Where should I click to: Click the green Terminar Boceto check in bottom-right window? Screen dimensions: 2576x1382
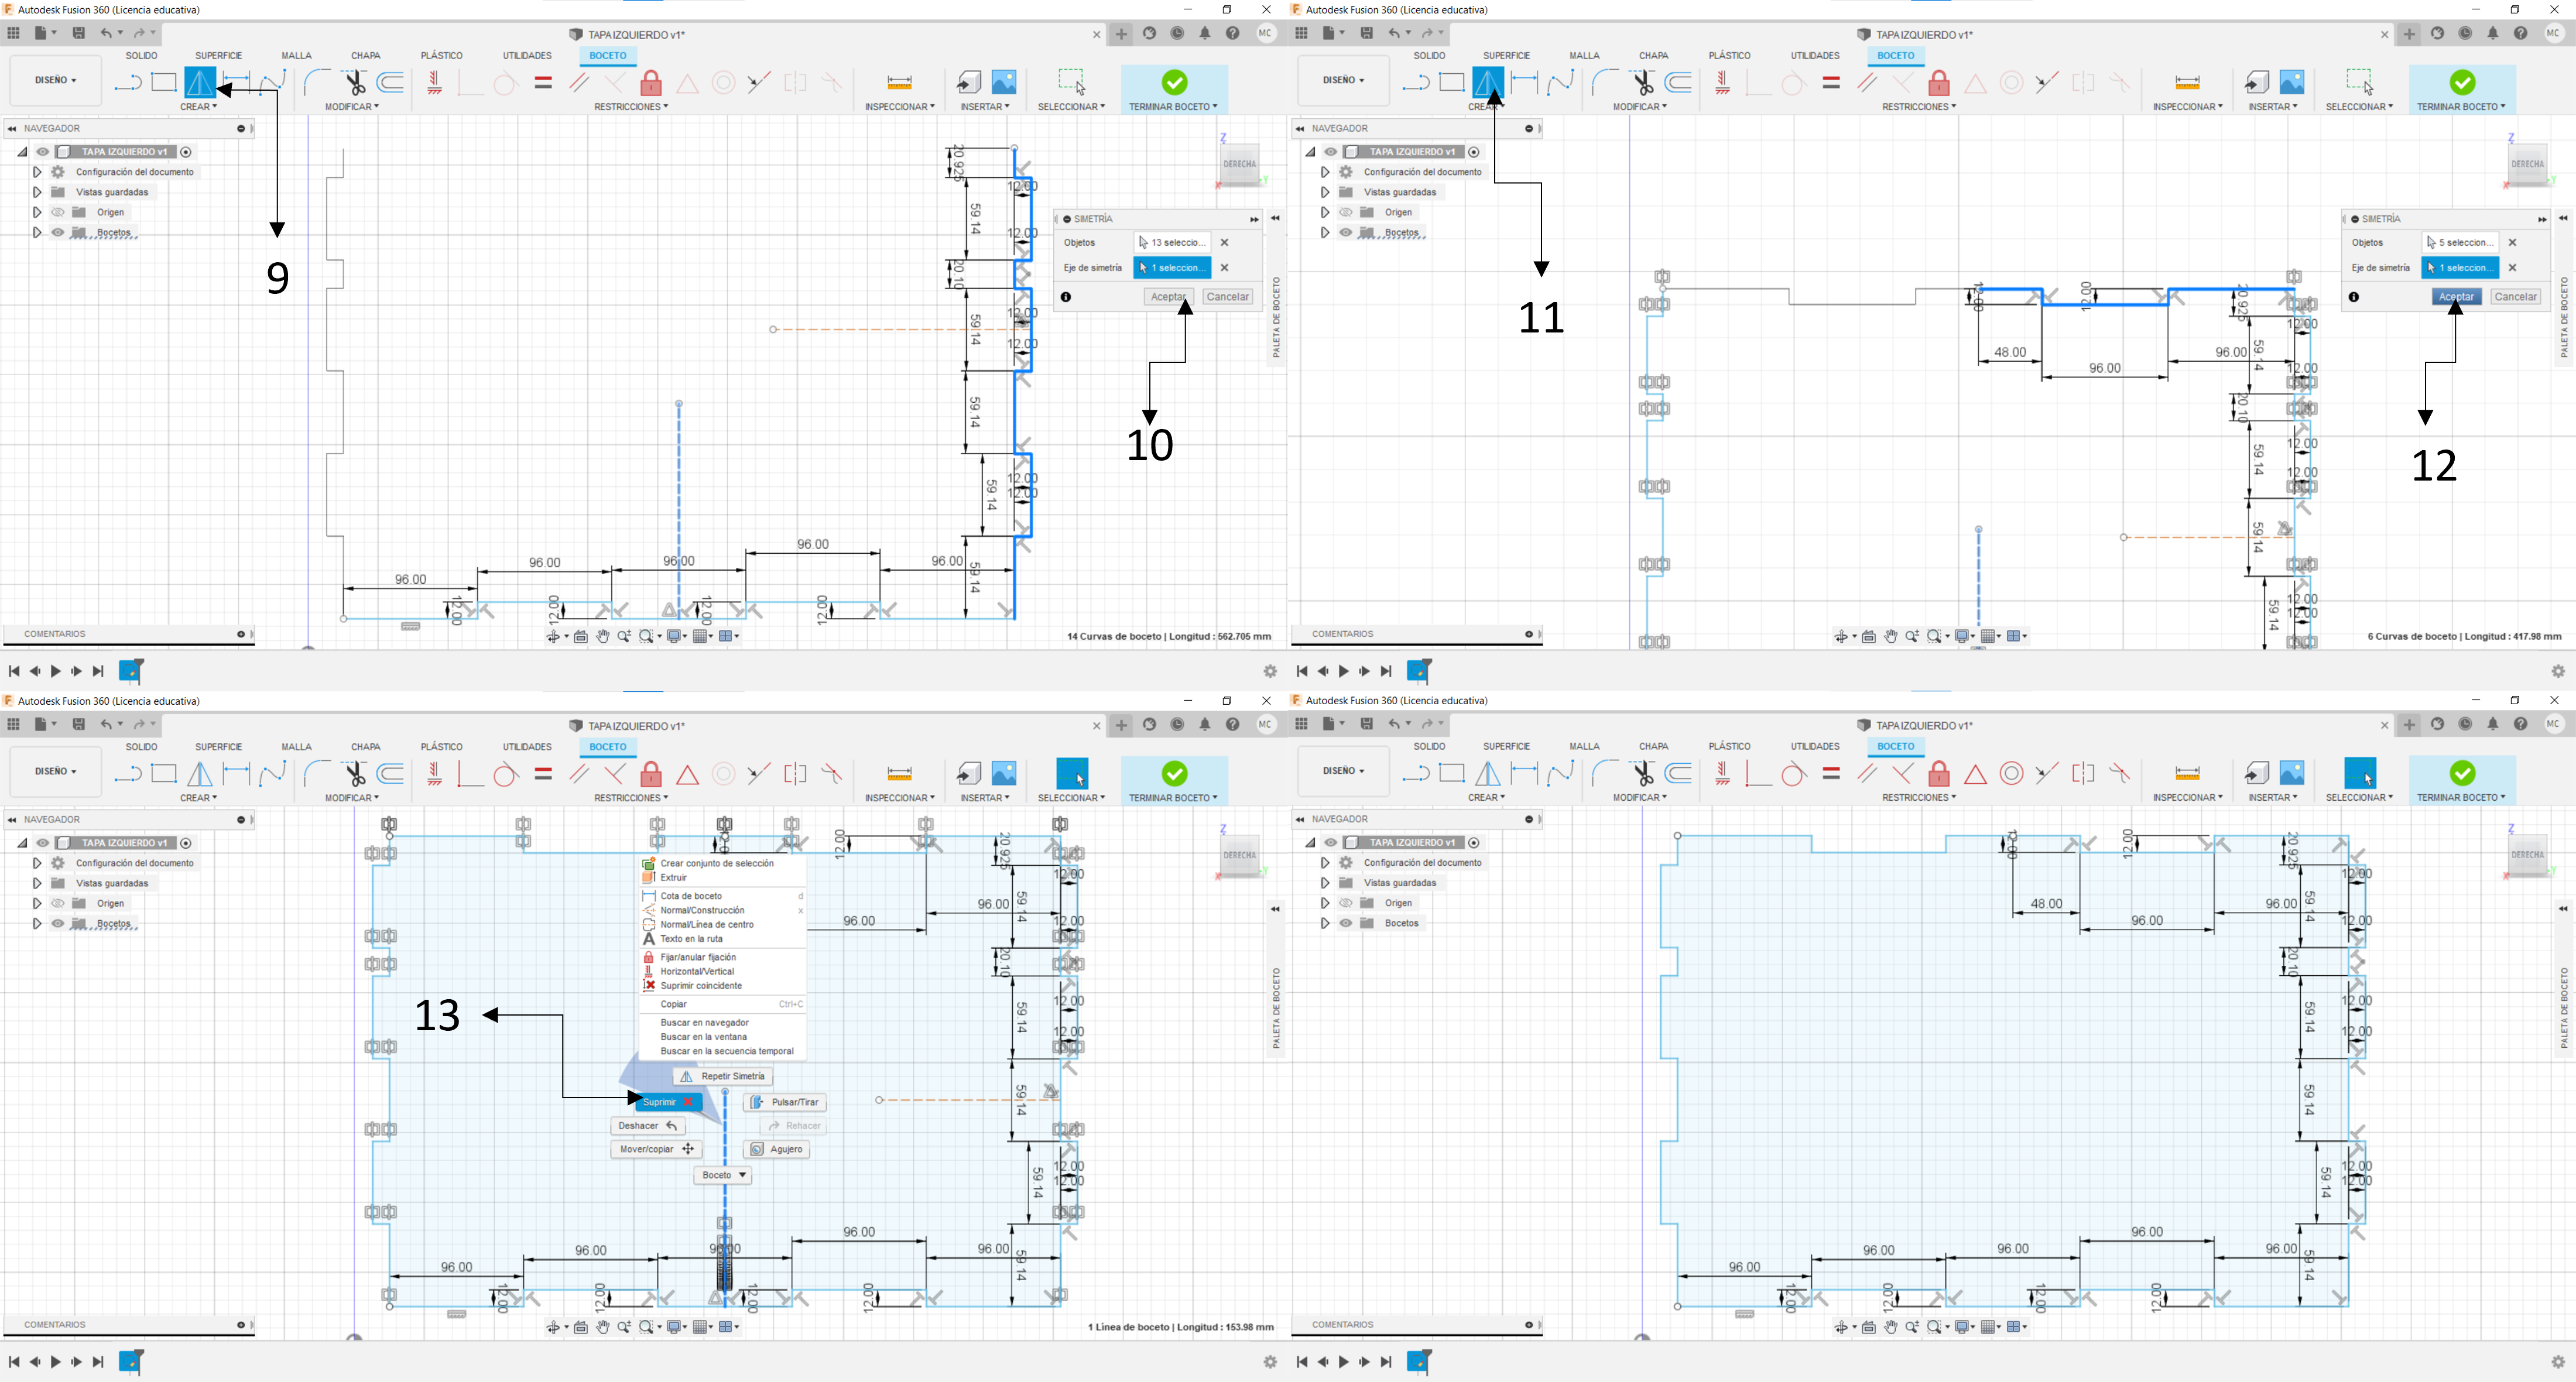click(x=2462, y=773)
